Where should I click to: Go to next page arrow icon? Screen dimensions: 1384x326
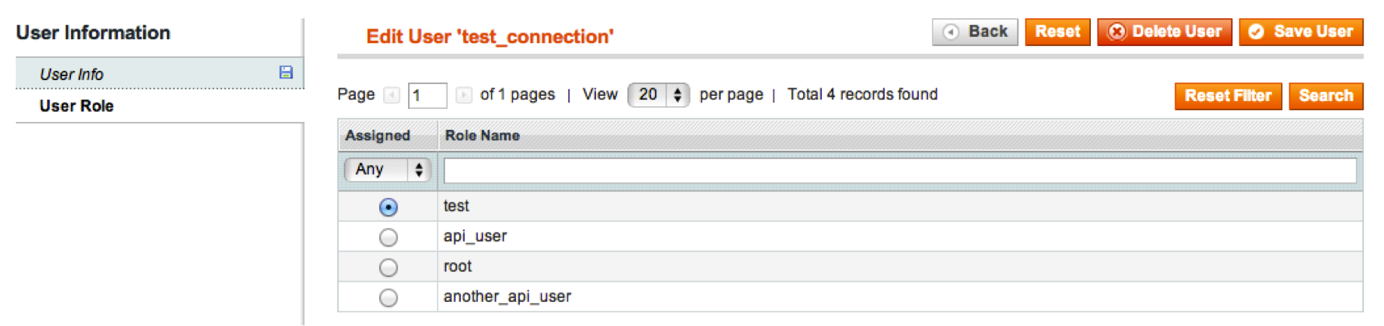pyautogui.click(x=464, y=95)
